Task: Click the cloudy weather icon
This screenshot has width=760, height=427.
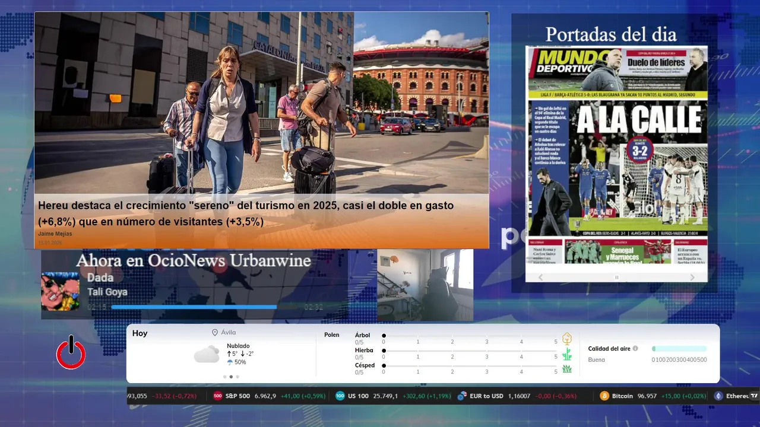Action: pyautogui.click(x=207, y=355)
